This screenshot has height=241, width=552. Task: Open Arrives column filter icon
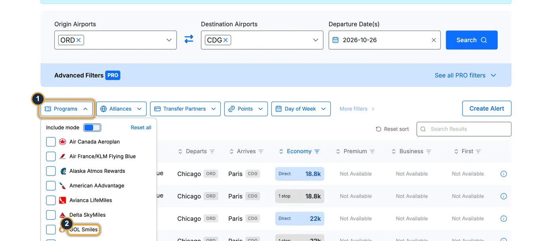click(x=261, y=151)
